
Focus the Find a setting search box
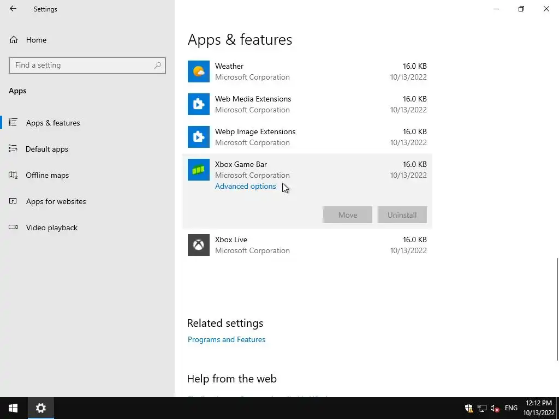click(87, 65)
